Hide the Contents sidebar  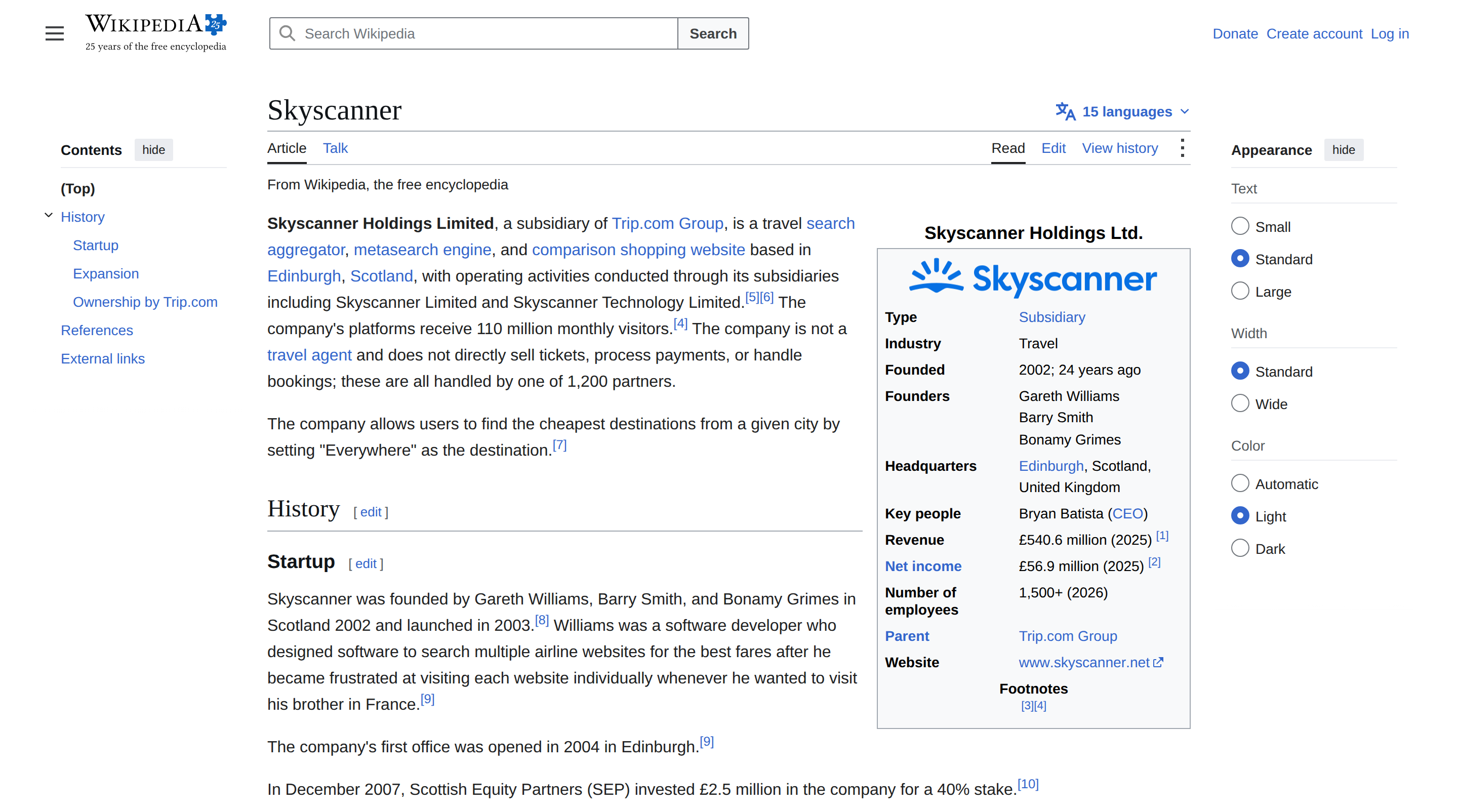[x=153, y=150]
